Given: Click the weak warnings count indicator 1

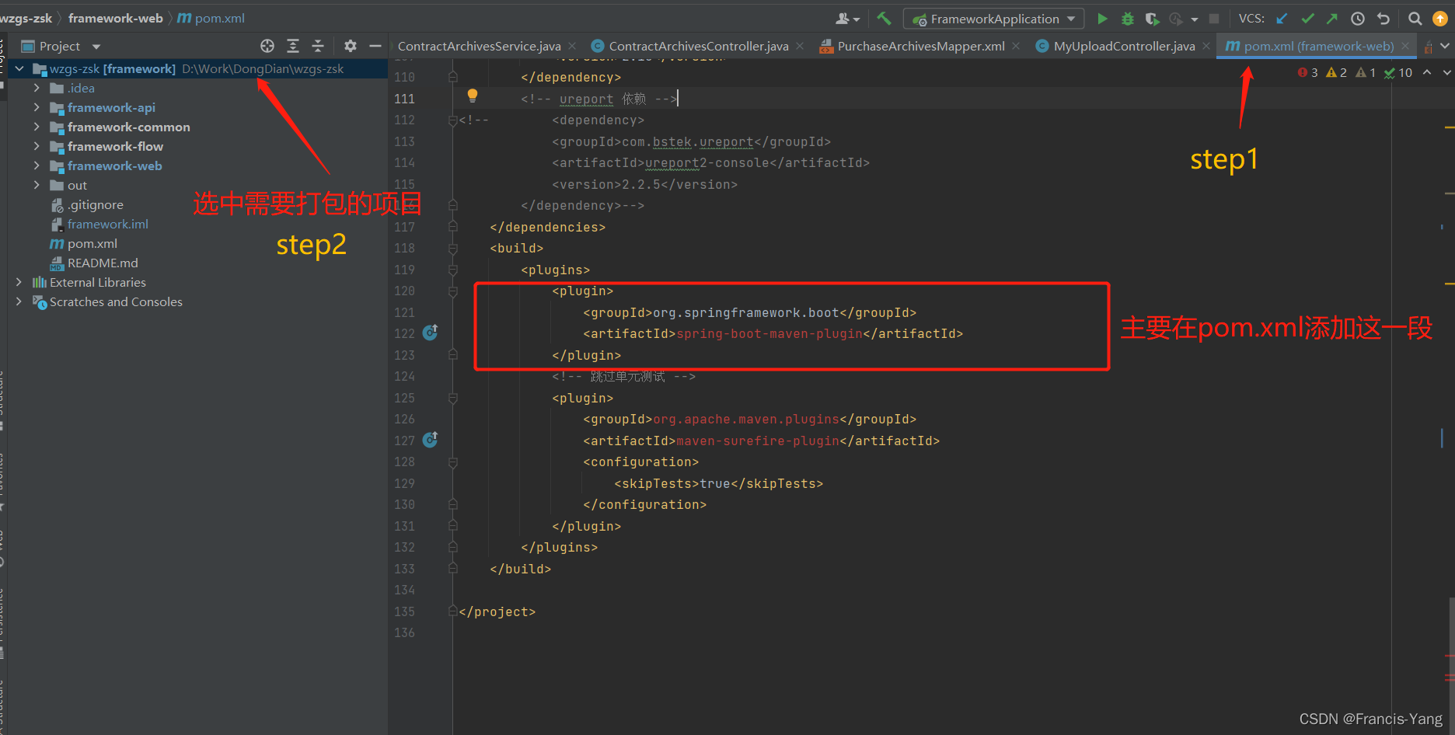Looking at the screenshot, I should point(1366,72).
